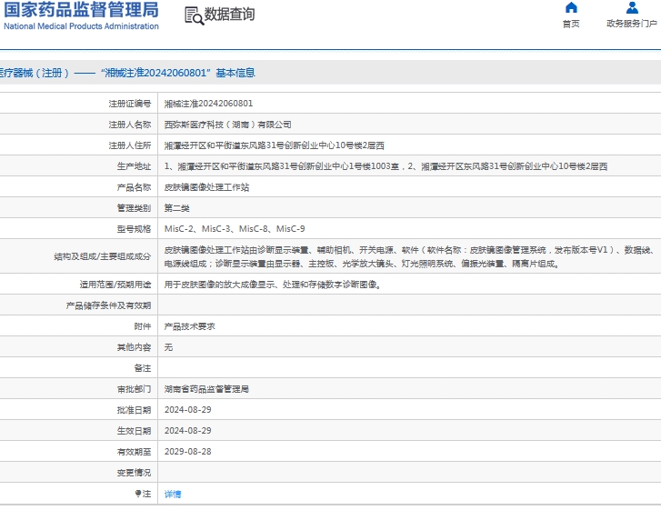This screenshot has height=510, width=661.
Task: Click the 数据查询 search document icon
Action: click(x=195, y=15)
